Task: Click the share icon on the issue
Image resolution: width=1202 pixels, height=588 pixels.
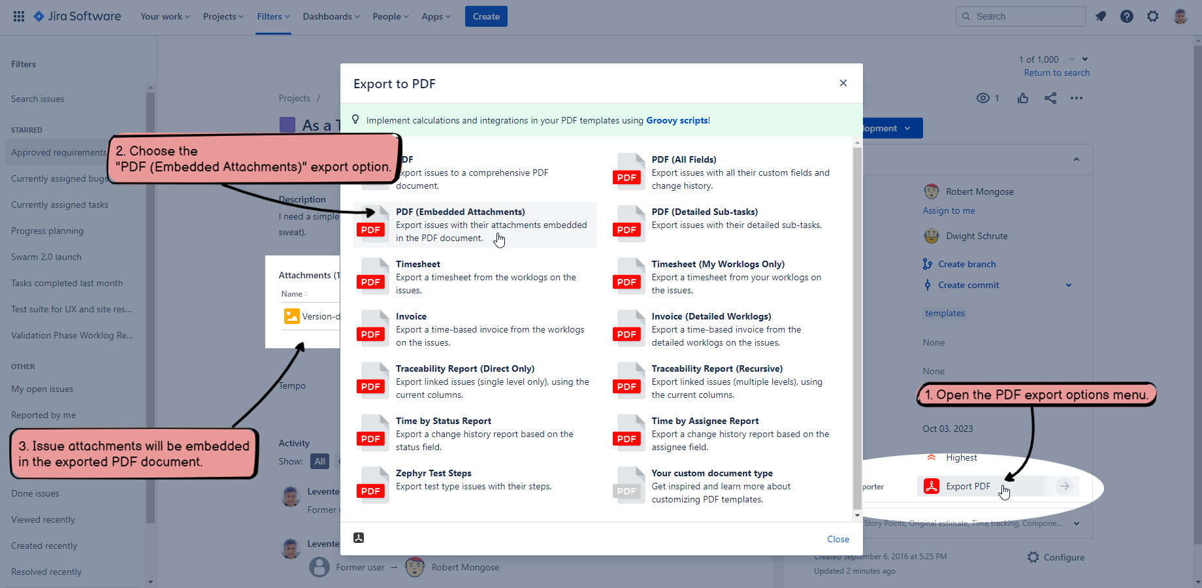Action: 1050,98
